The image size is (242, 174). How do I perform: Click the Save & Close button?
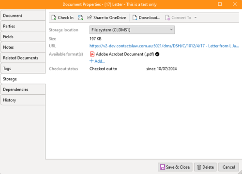[175, 167]
